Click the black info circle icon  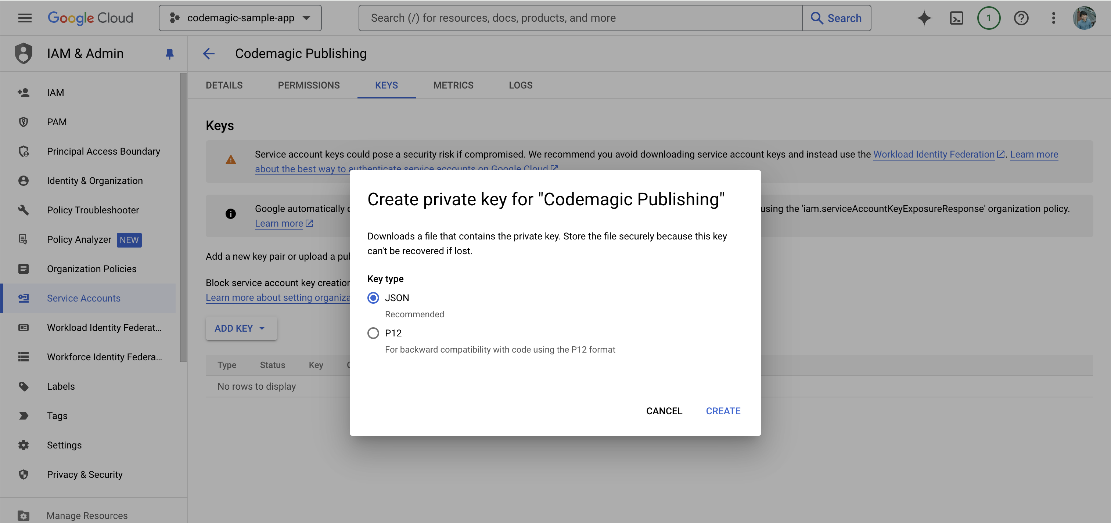(x=231, y=213)
